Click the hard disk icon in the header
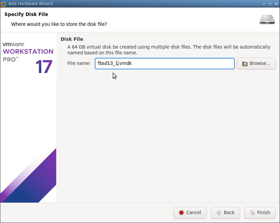The height and width of the screenshot is (223, 280). 267,19
